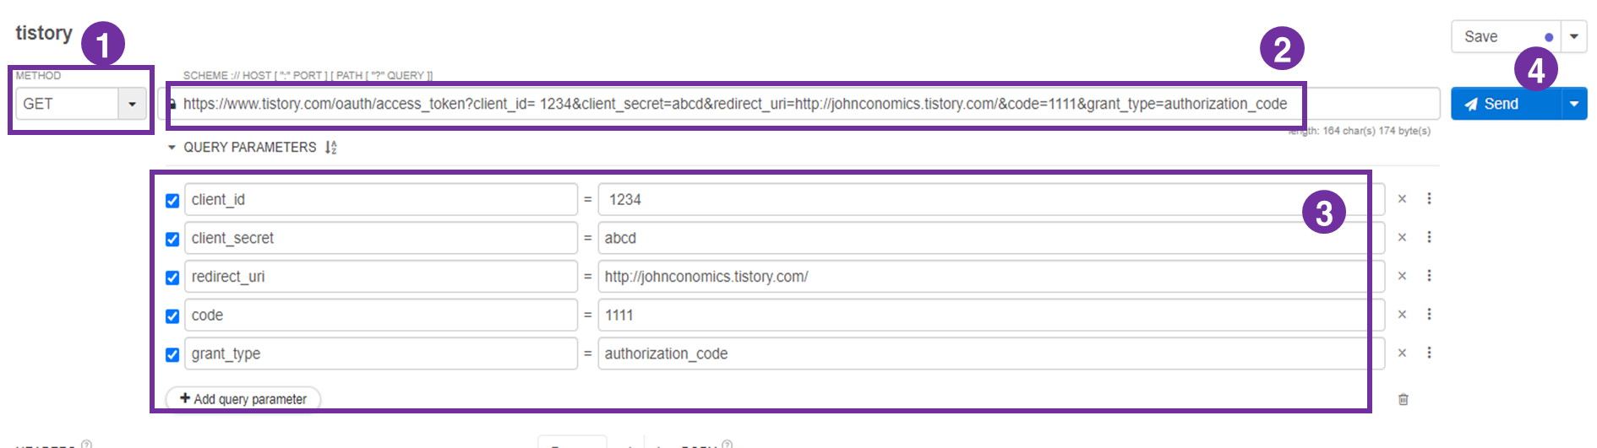The height and width of the screenshot is (448, 1597).
Task: Open the Send button dropdown arrow
Action: click(x=1573, y=104)
